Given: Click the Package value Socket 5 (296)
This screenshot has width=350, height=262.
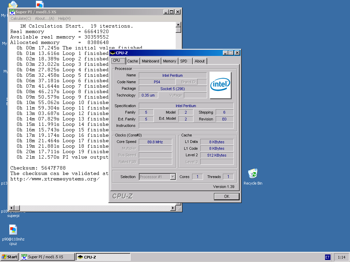Looking at the screenshot, I should point(173,89).
